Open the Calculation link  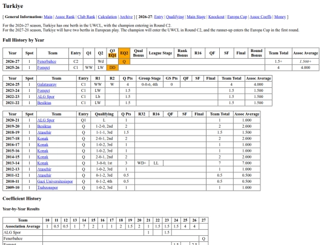click(107, 17)
